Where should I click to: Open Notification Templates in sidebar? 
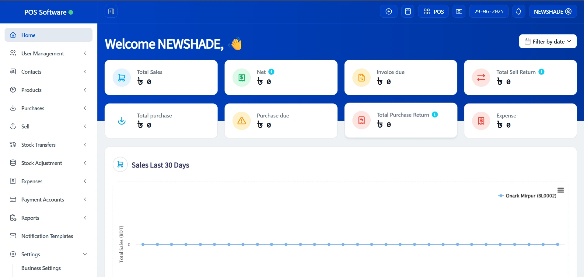click(x=47, y=236)
